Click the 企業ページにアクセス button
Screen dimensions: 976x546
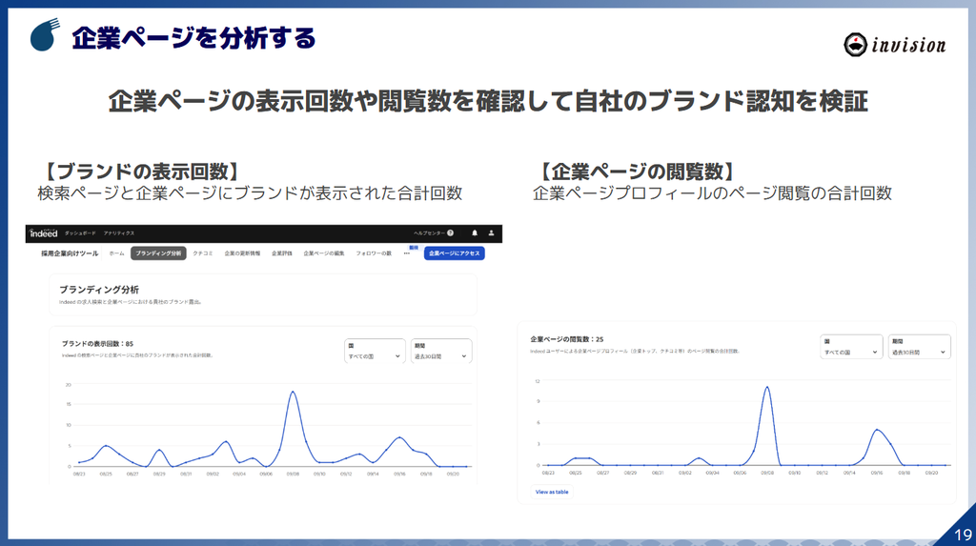point(455,253)
